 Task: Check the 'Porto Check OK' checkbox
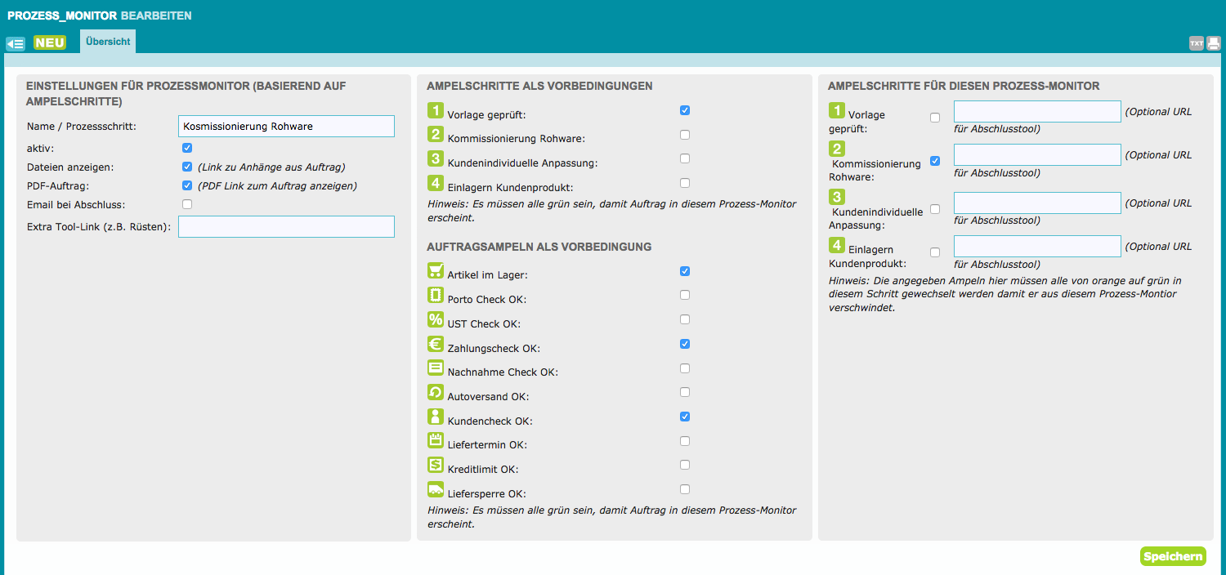[x=685, y=295]
